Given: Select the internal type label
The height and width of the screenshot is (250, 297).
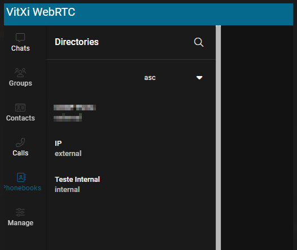Looking at the screenshot, I should pyautogui.click(x=67, y=190).
